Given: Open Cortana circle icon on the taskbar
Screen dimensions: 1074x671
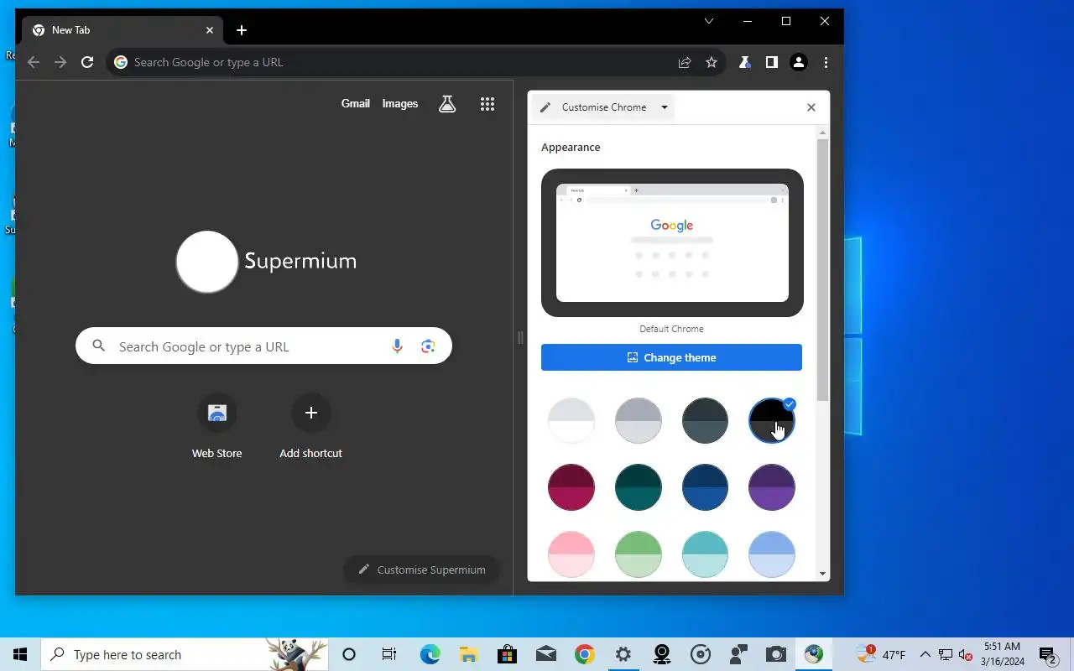Looking at the screenshot, I should (x=349, y=654).
